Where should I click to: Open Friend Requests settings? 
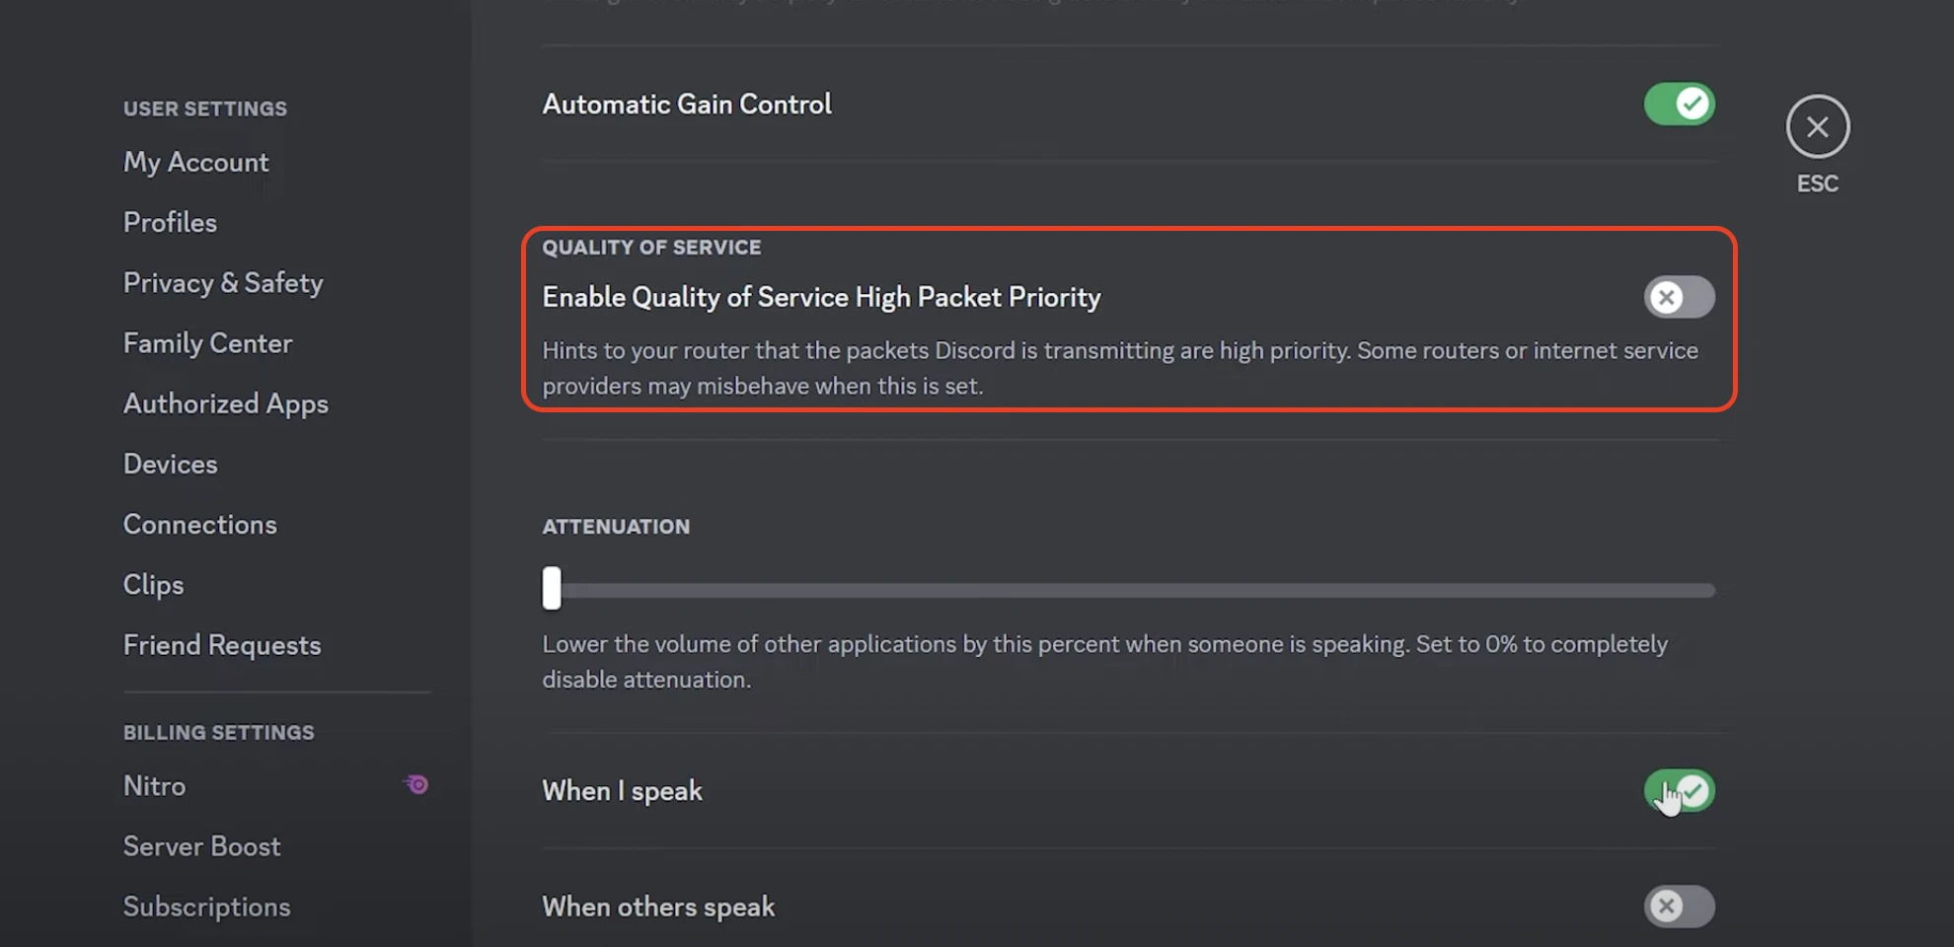click(x=222, y=645)
